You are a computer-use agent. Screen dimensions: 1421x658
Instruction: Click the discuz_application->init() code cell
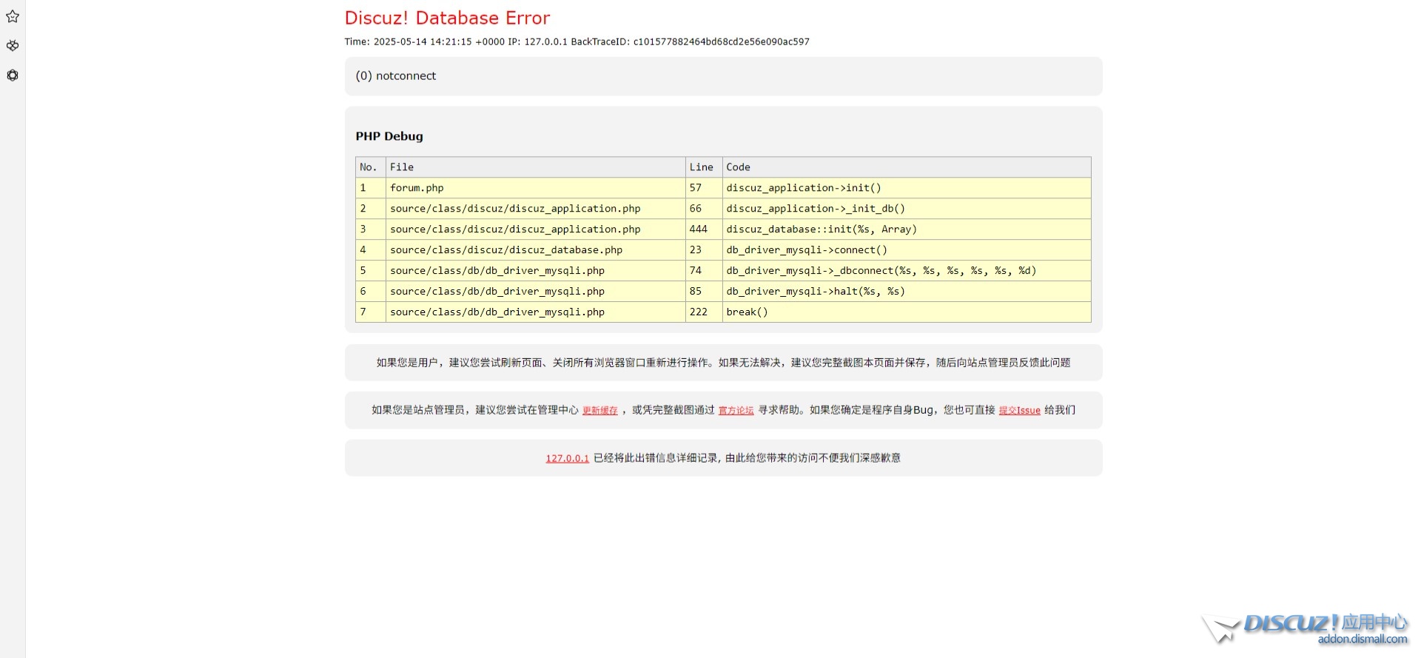pyautogui.click(x=804, y=188)
